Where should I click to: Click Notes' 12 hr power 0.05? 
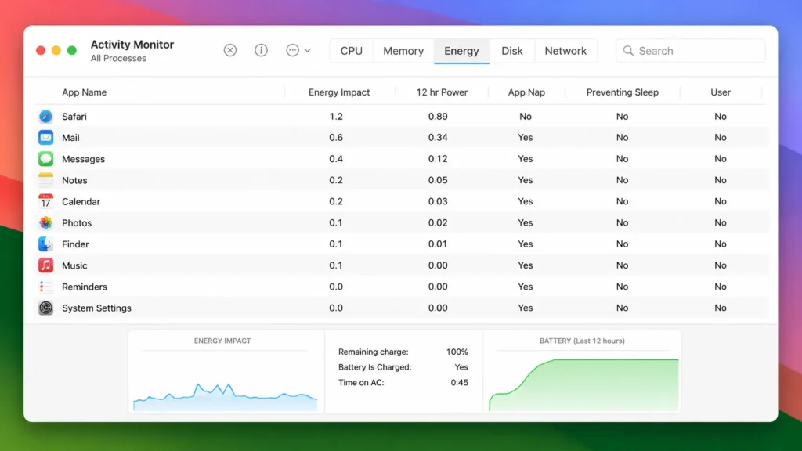click(438, 180)
